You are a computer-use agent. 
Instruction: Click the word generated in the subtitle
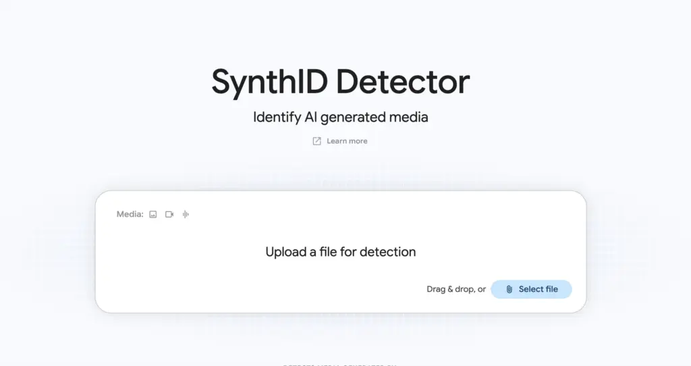(348, 117)
